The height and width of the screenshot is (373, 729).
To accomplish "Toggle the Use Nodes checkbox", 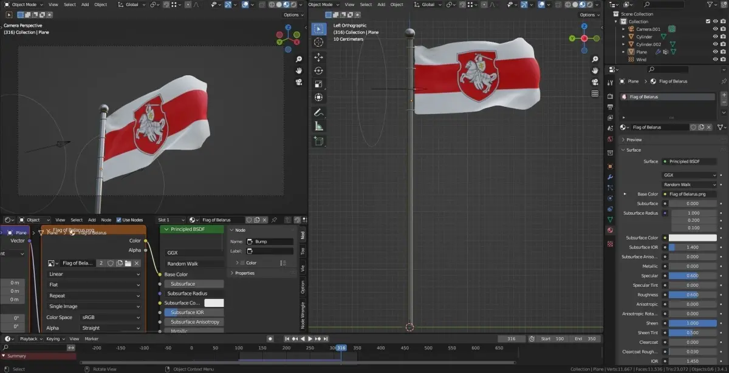I will [x=119, y=220].
